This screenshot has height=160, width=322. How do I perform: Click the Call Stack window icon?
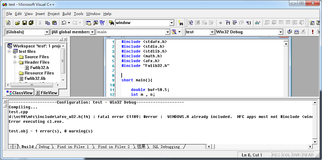click(x=295, y=23)
